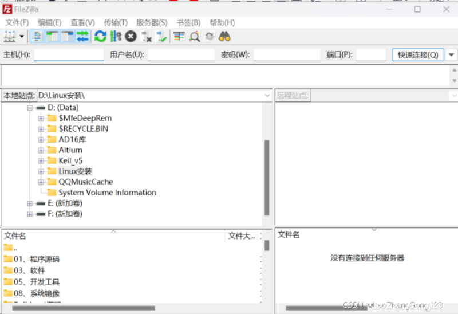Screen dimensions: 458x314
Task: Open the 查看(V) menu
Action: tap(82, 23)
